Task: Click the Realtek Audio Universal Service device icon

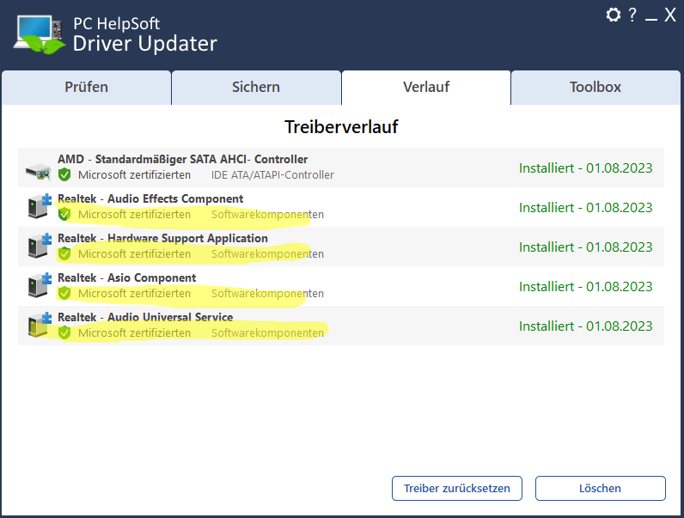Action: pyautogui.click(x=40, y=325)
